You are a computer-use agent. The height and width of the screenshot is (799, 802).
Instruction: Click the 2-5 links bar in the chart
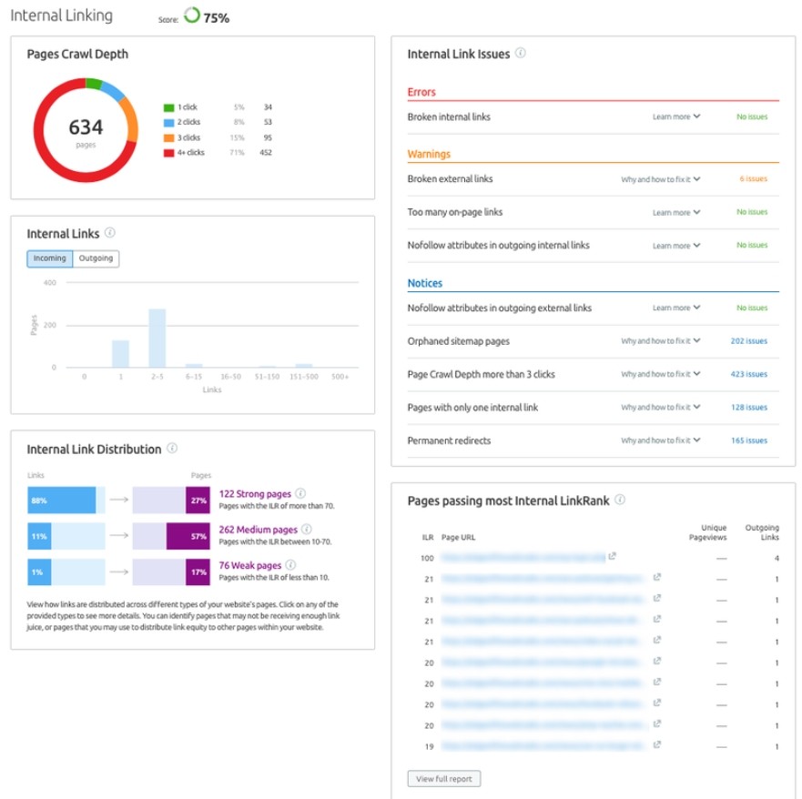(157, 338)
